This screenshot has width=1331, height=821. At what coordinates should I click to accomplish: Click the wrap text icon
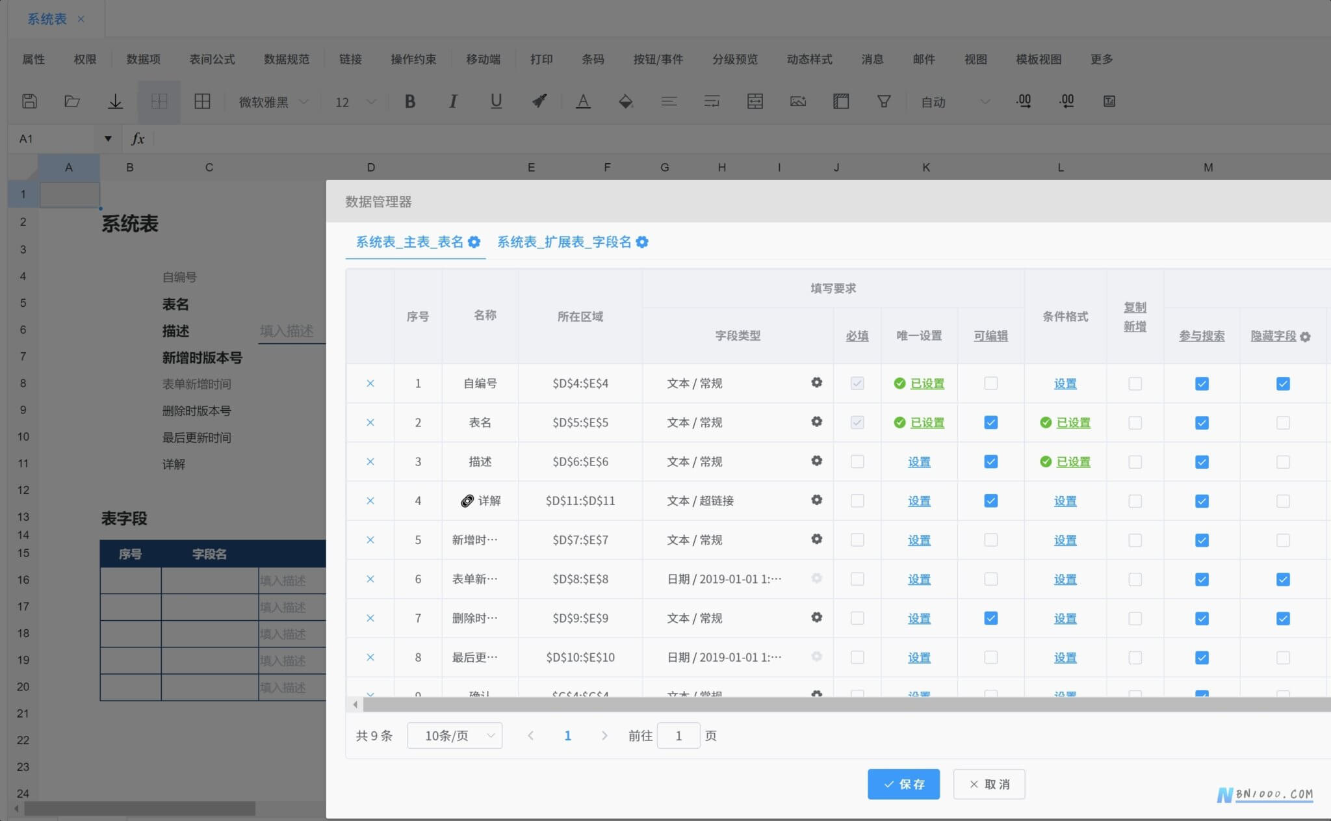click(x=712, y=101)
